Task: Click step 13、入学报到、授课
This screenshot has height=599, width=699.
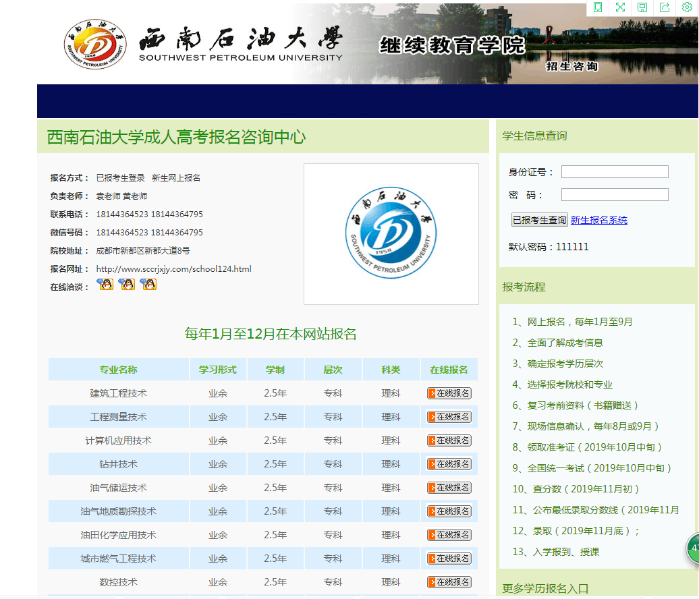Action: pos(556,552)
